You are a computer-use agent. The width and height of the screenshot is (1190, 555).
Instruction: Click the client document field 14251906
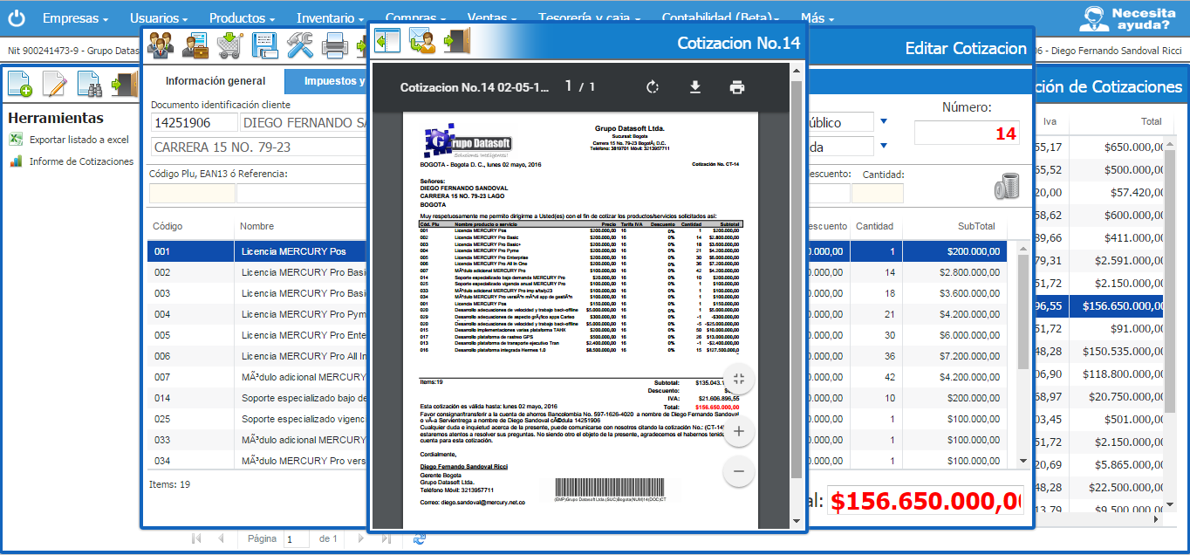pyautogui.click(x=193, y=123)
